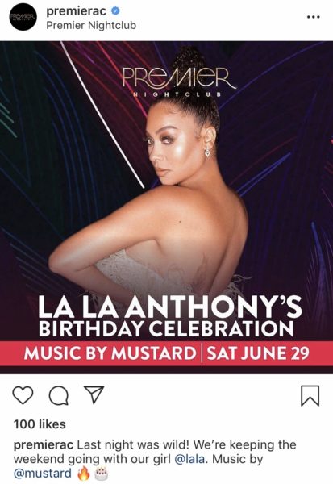Open comments via the speech bubble icon

click(59, 396)
